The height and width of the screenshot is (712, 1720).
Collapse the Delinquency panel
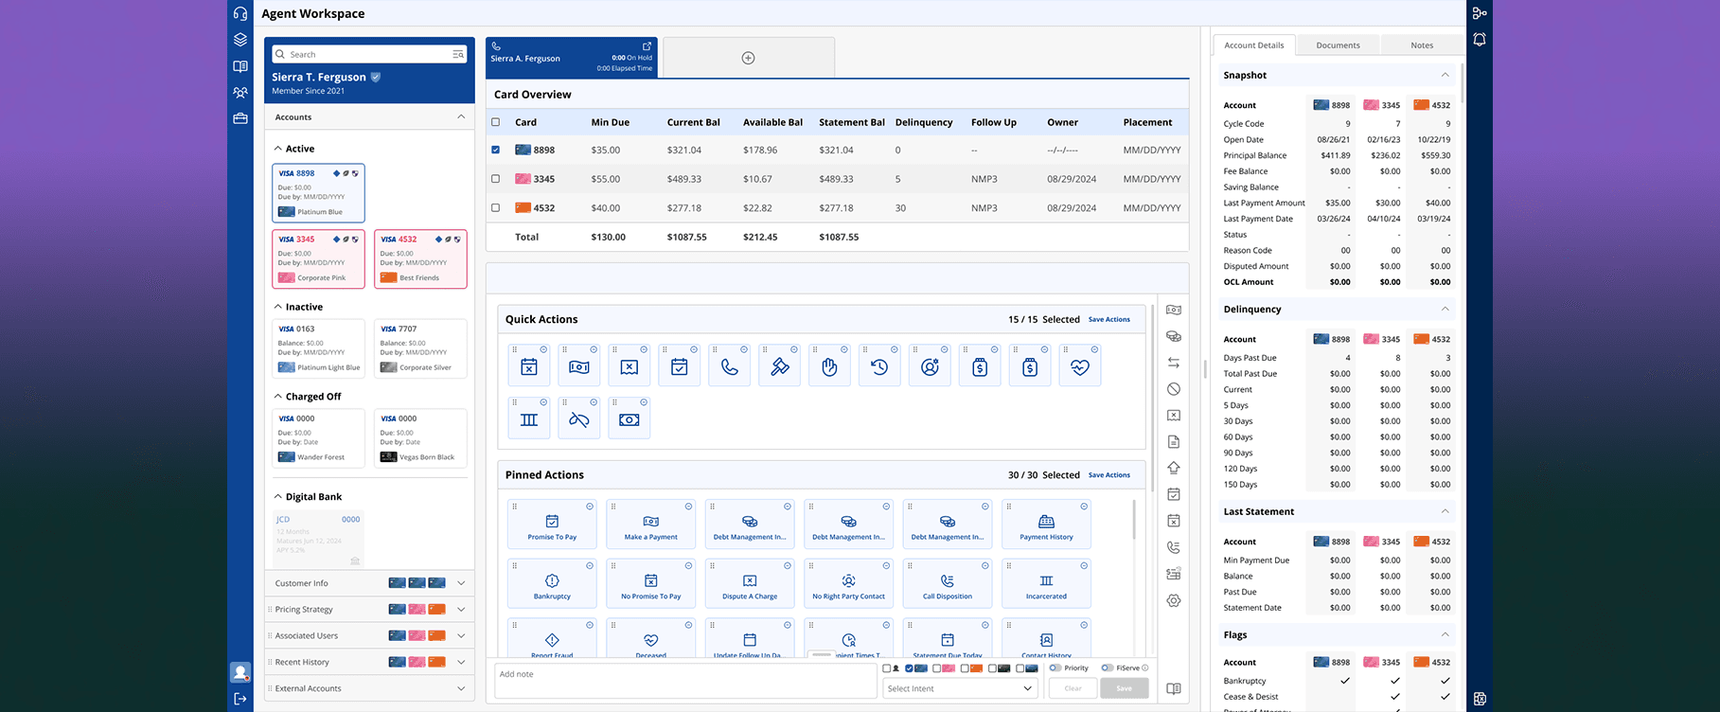click(x=1445, y=309)
